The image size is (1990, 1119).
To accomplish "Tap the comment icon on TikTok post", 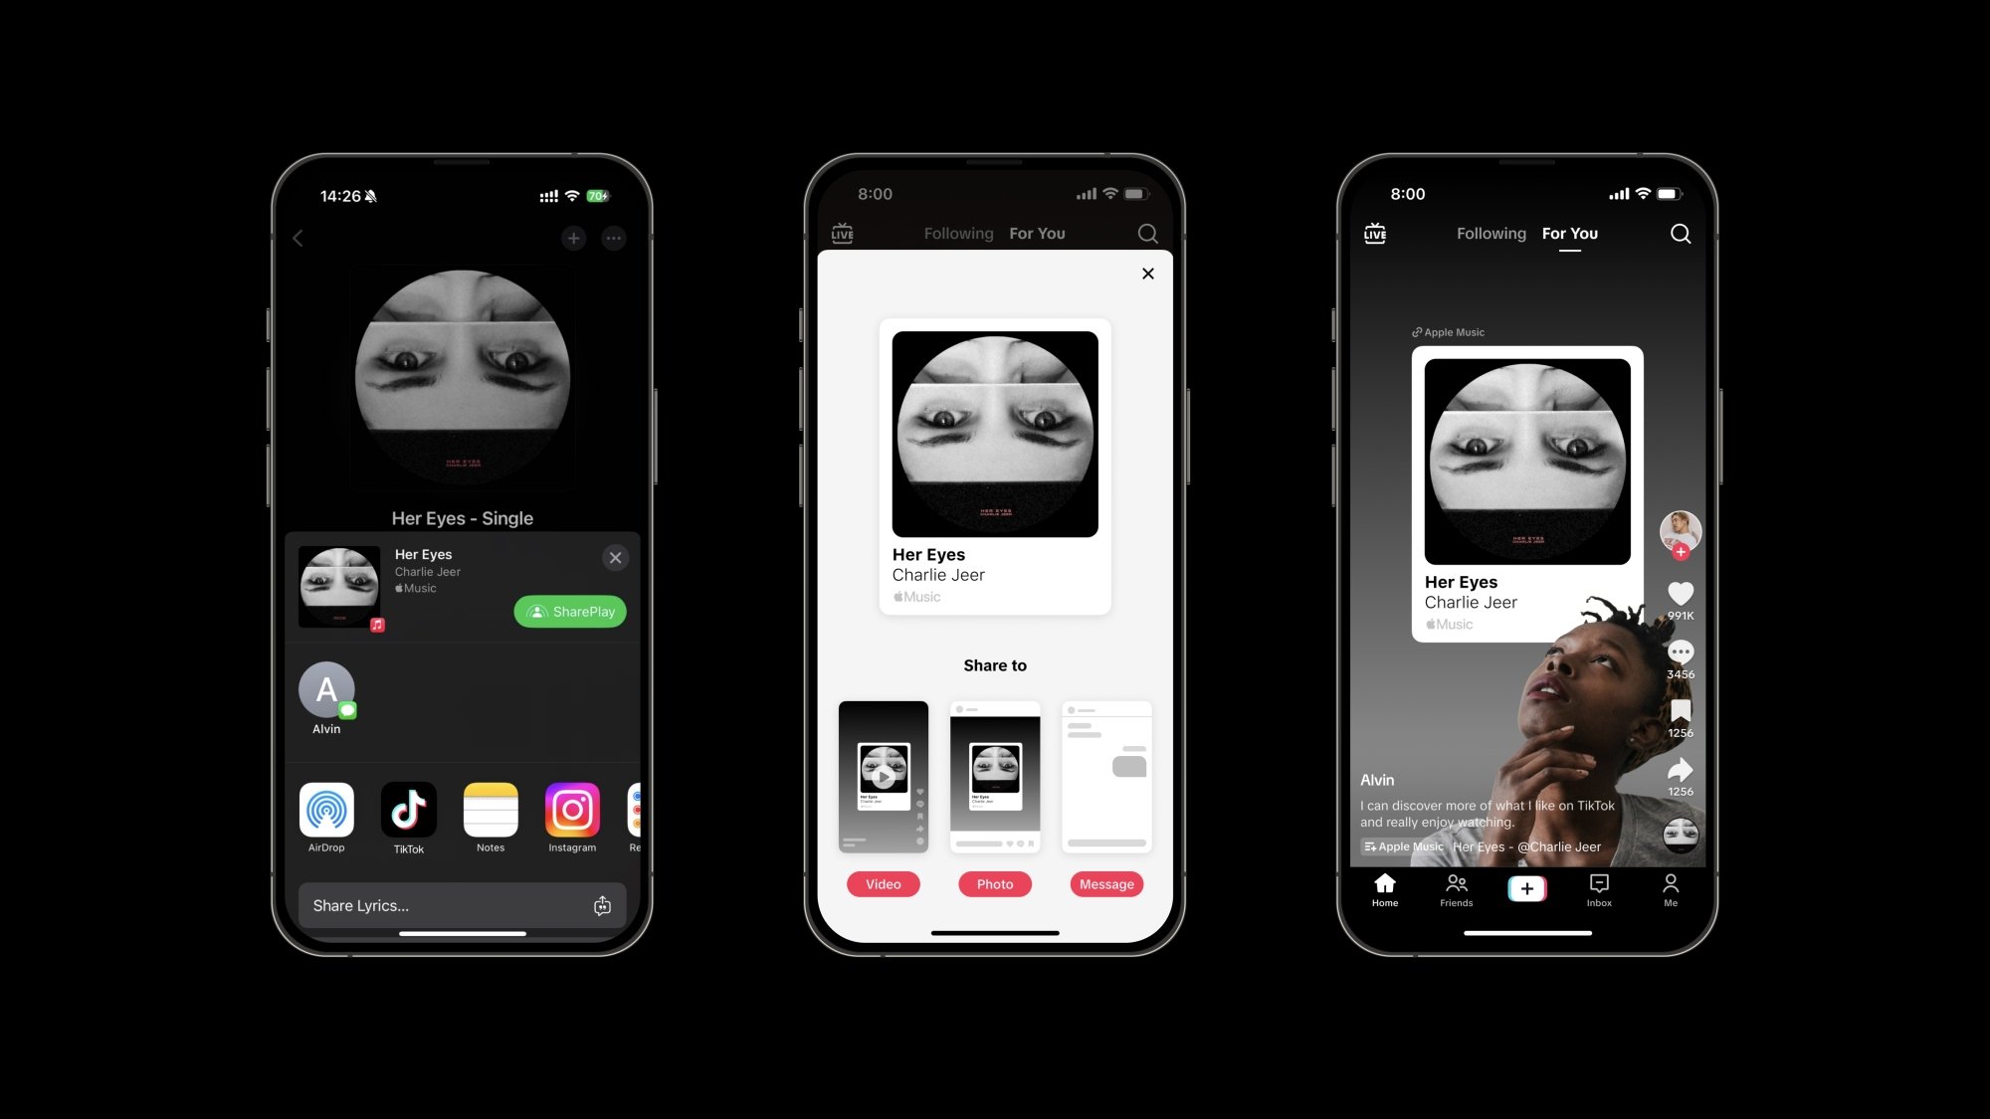I will [x=1679, y=652].
